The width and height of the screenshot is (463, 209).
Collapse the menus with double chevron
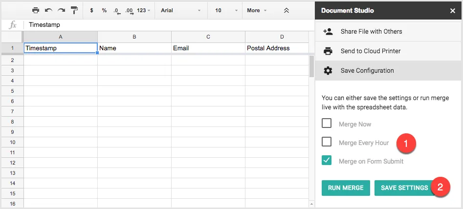(286, 10)
